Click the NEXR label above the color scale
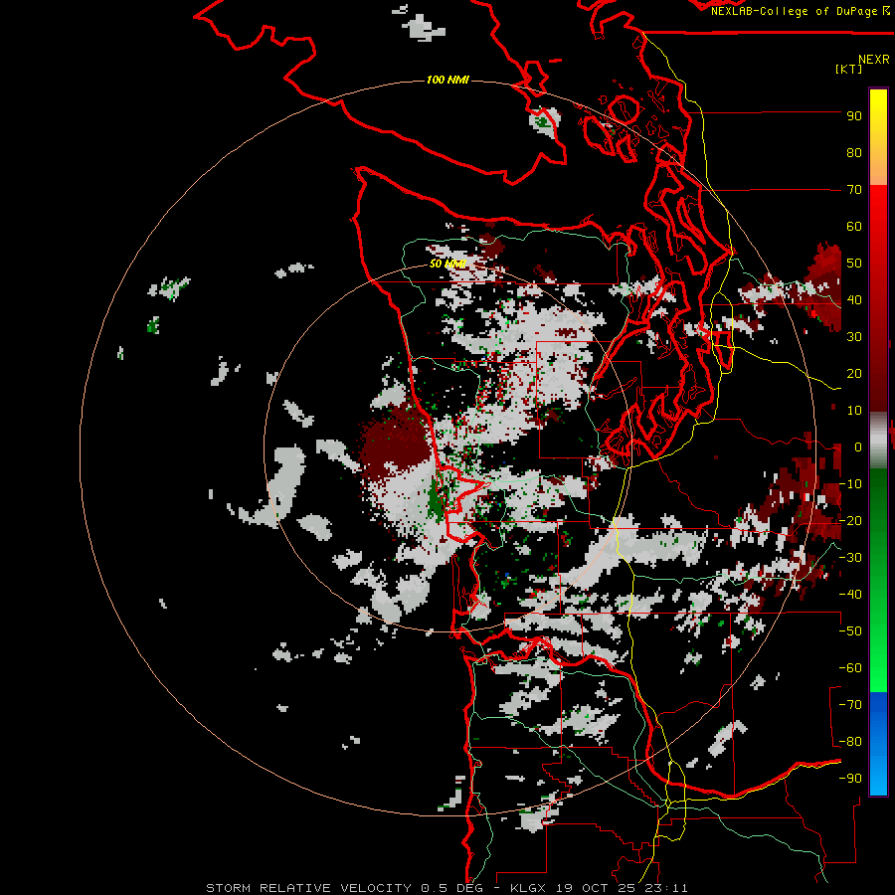Screen dimensions: 895x895 coord(874,60)
